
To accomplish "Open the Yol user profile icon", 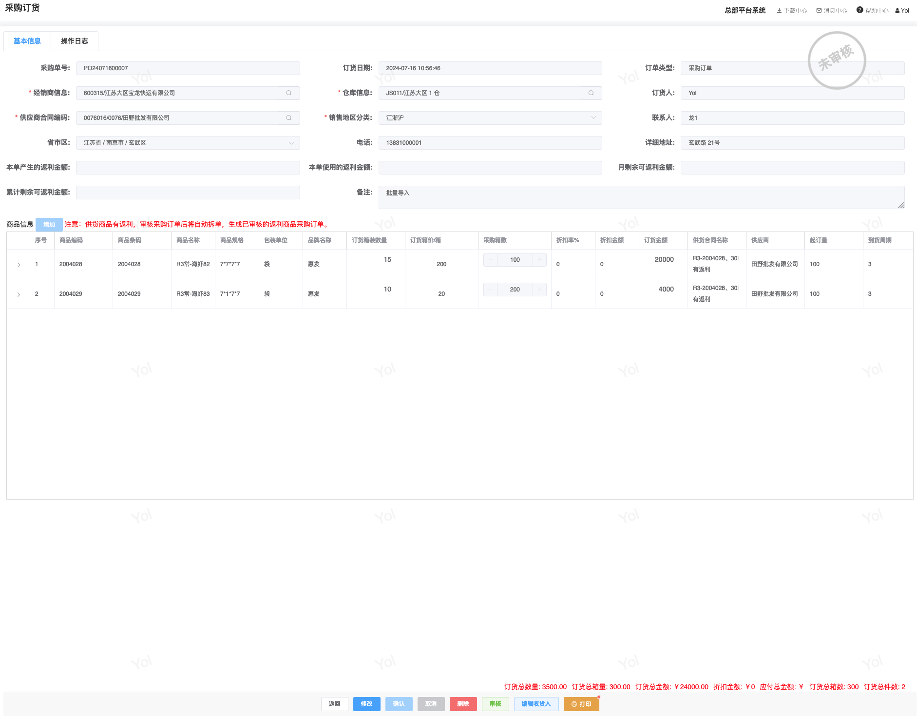I will [x=898, y=11].
